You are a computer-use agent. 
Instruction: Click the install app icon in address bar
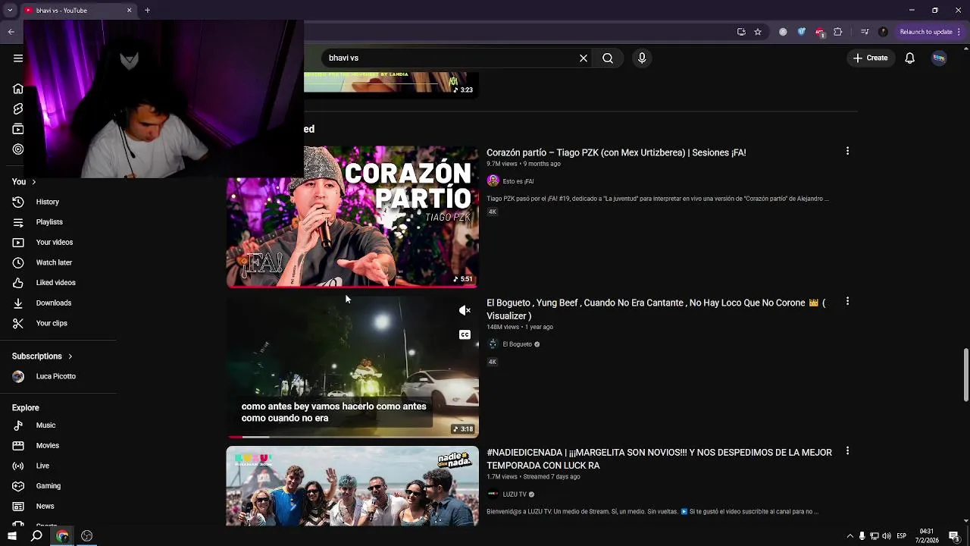pyautogui.click(x=741, y=32)
